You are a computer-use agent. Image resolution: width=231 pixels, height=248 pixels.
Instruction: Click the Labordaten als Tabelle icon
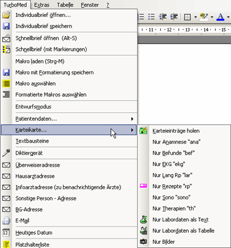(144, 230)
